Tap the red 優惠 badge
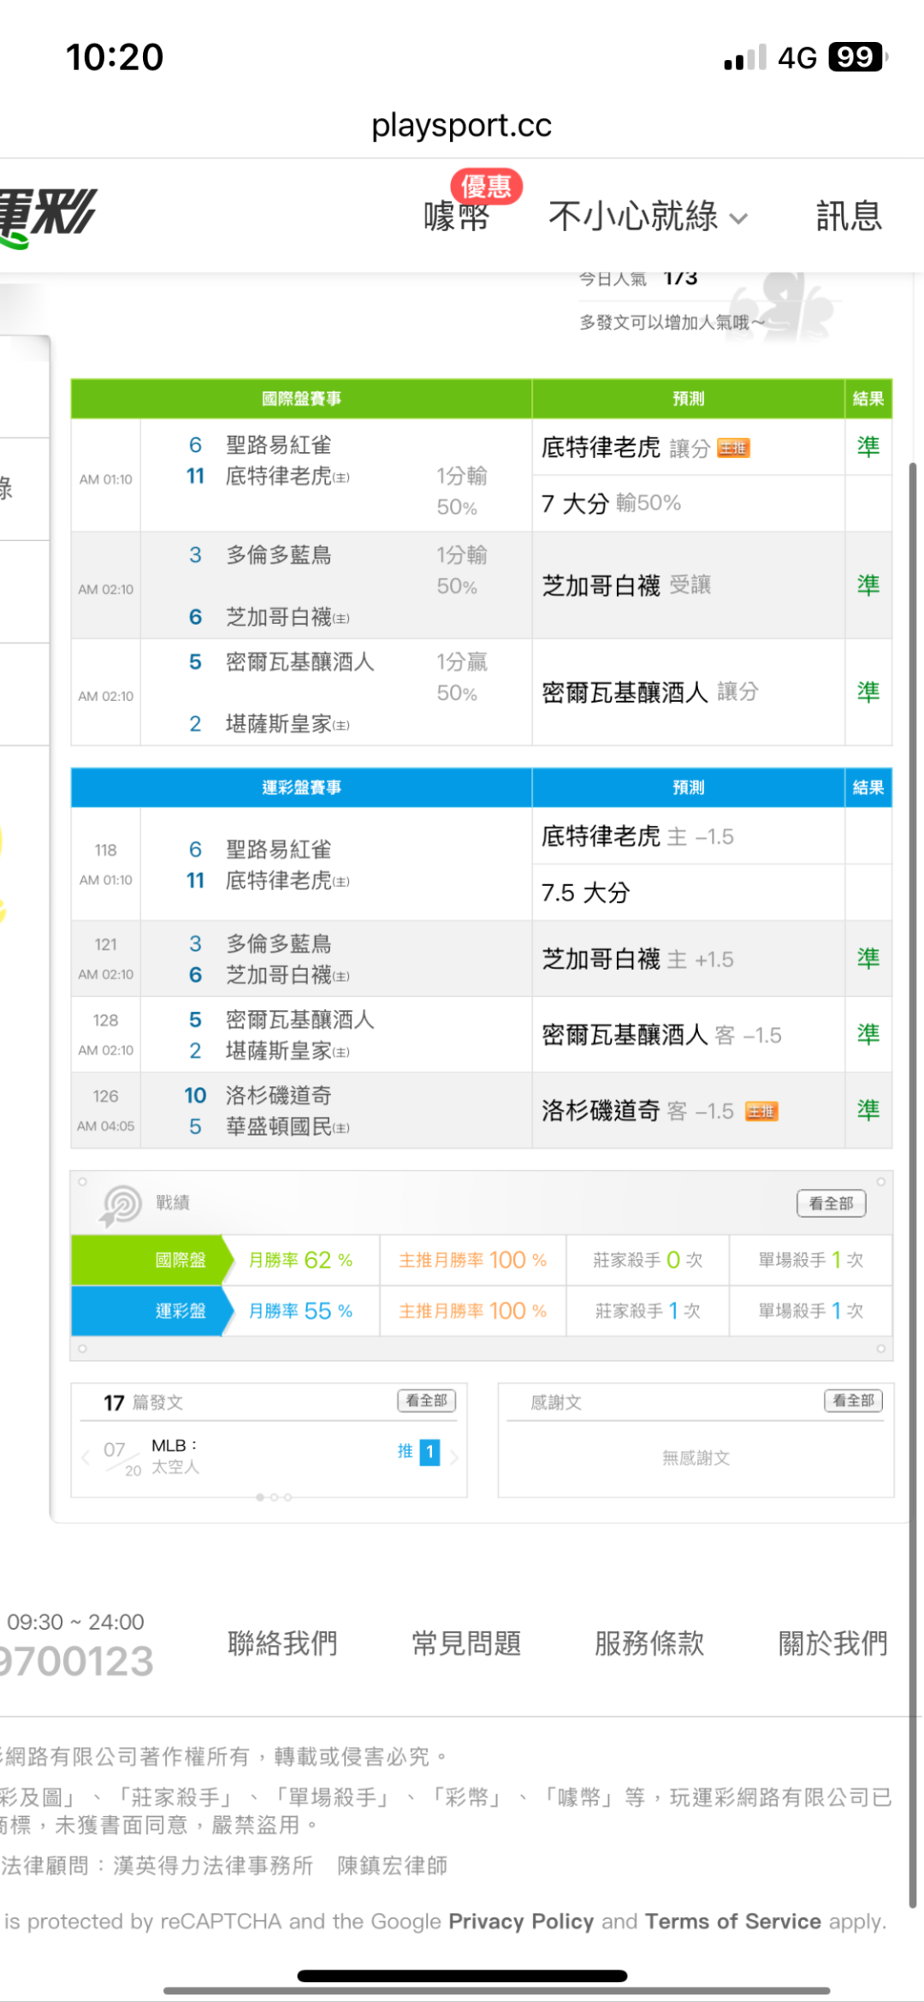 pyautogui.click(x=486, y=187)
